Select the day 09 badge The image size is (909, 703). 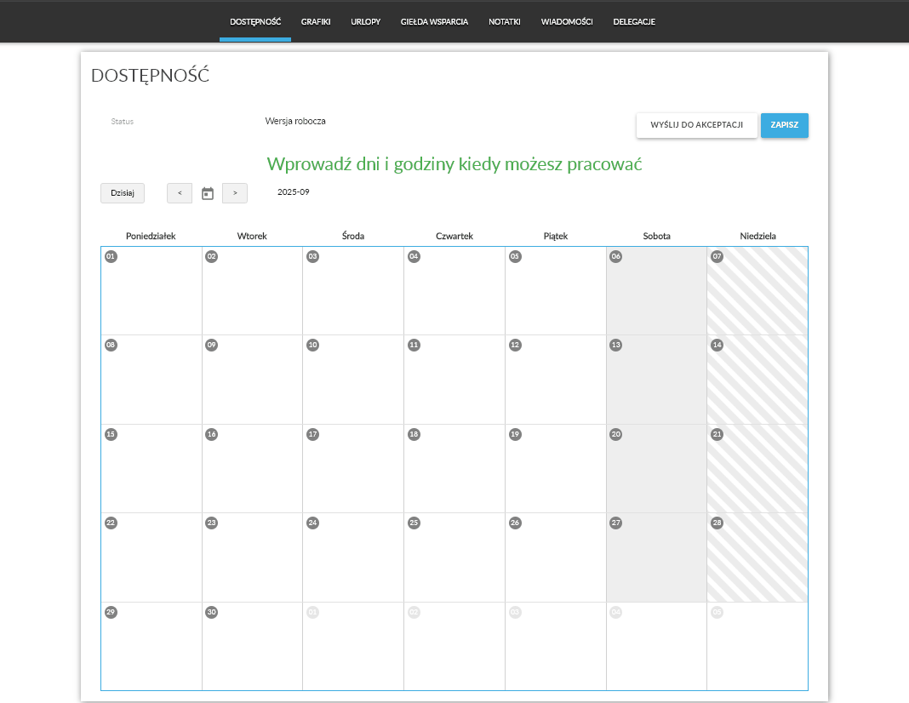coord(212,345)
